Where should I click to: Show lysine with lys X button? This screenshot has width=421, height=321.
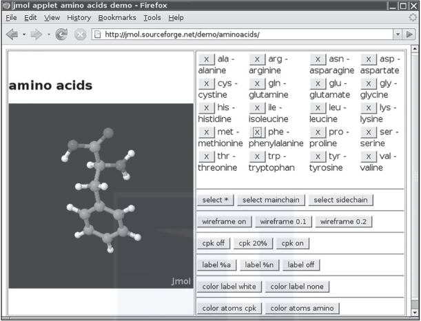(x=369, y=108)
